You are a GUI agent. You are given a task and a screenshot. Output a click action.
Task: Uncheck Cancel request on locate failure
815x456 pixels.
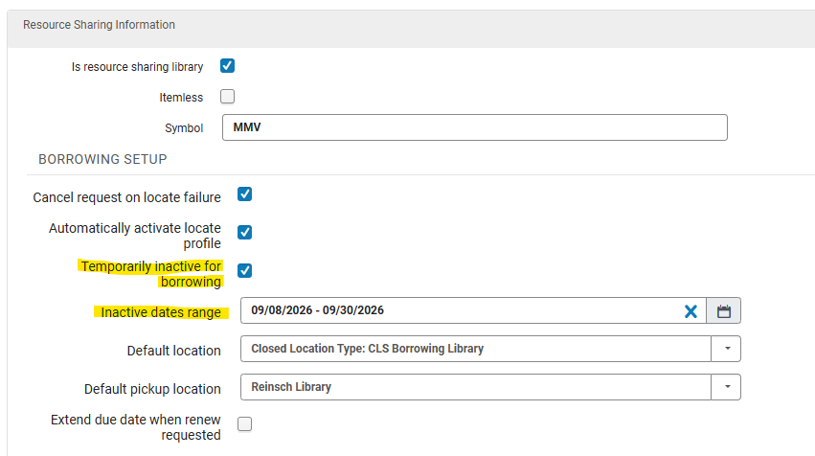(244, 194)
